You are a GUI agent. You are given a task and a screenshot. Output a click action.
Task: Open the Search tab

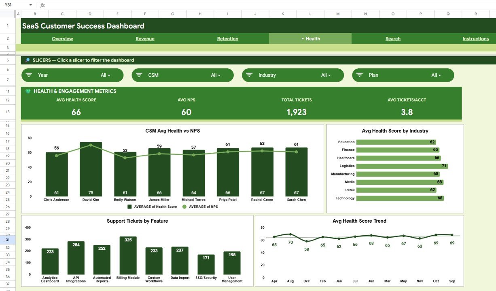[x=392, y=38]
